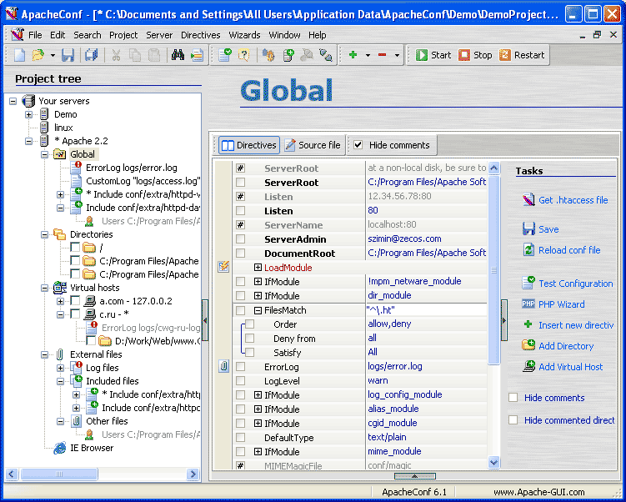Click the red minus Remove icon
The height and width of the screenshot is (502, 626).
(382, 55)
